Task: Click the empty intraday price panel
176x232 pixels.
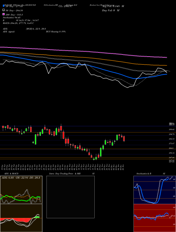Action: (x=70, y=197)
